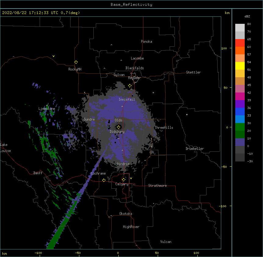This screenshot has height=257, width=263.
Task: Click the HighRiver label
Action: (x=131, y=227)
